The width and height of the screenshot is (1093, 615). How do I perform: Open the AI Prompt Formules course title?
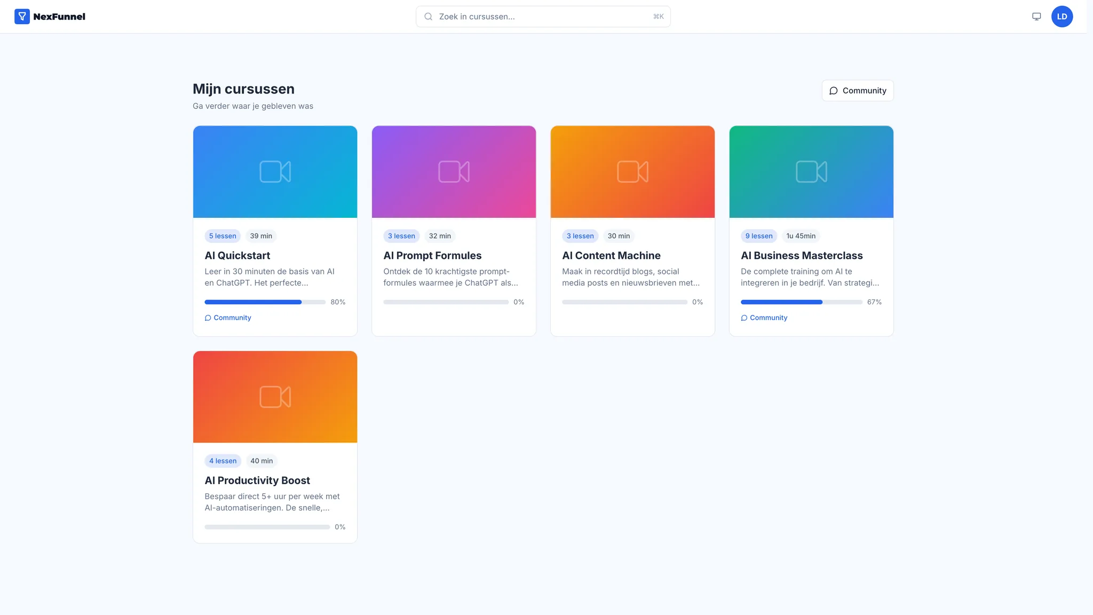[432, 256]
